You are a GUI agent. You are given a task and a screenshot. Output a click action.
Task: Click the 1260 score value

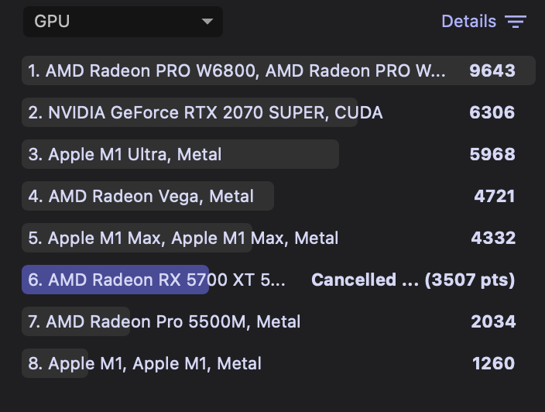(493, 363)
